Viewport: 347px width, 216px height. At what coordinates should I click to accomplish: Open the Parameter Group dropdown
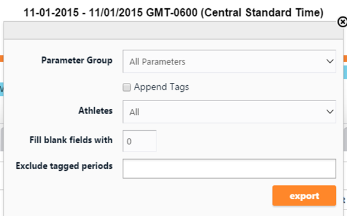(x=229, y=61)
